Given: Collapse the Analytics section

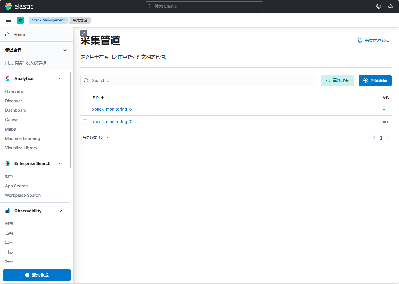Looking at the screenshot, I should (60, 78).
